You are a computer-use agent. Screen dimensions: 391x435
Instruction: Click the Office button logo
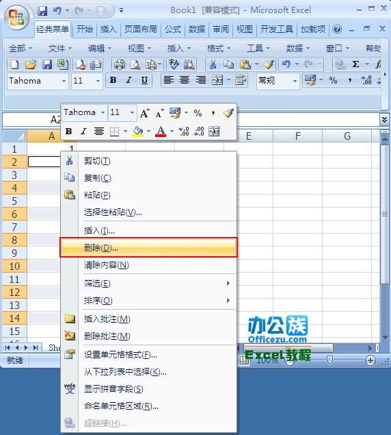pyautogui.click(x=16, y=17)
